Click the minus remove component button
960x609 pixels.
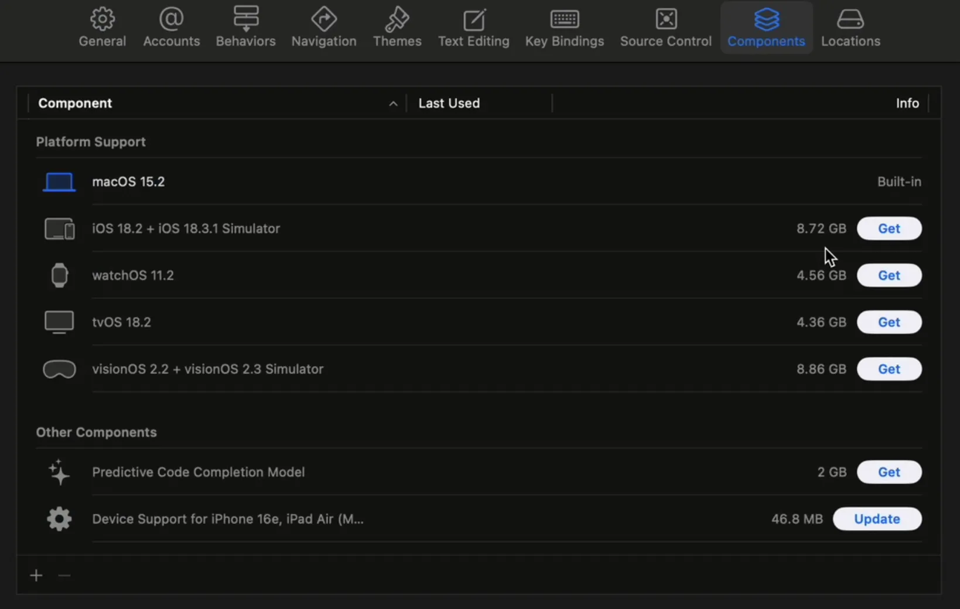64,576
